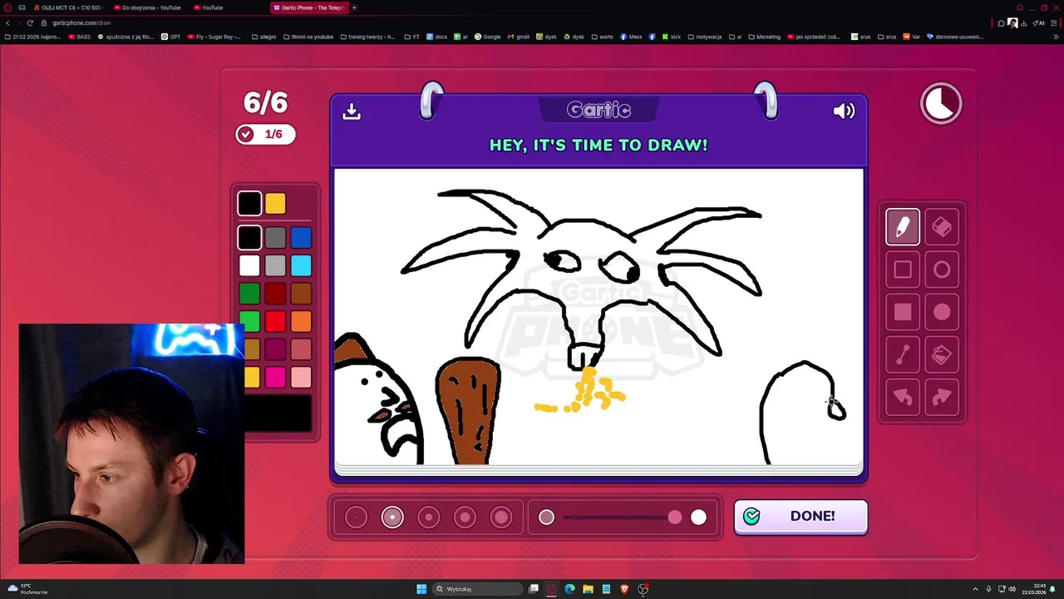
Task: Select the magenta pink color swatch
Action: pos(275,377)
